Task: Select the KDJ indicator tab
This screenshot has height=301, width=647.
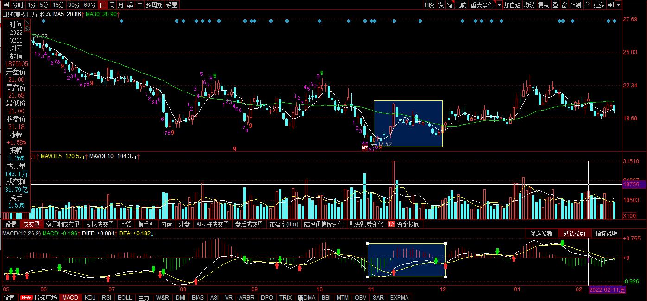Action: point(90,297)
